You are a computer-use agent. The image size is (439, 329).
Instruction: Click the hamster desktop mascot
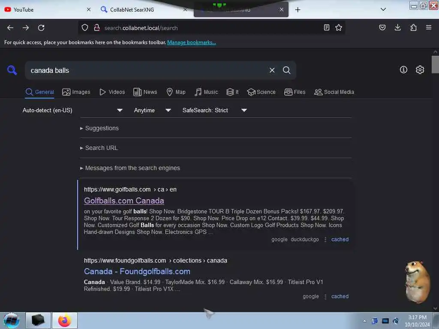pos(418,282)
